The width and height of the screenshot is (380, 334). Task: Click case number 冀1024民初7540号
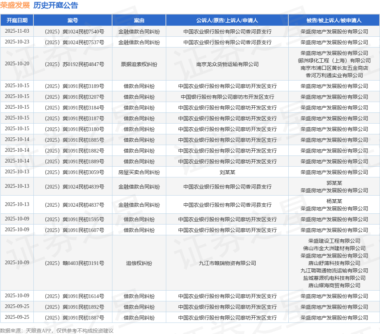[x=74, y=32]
